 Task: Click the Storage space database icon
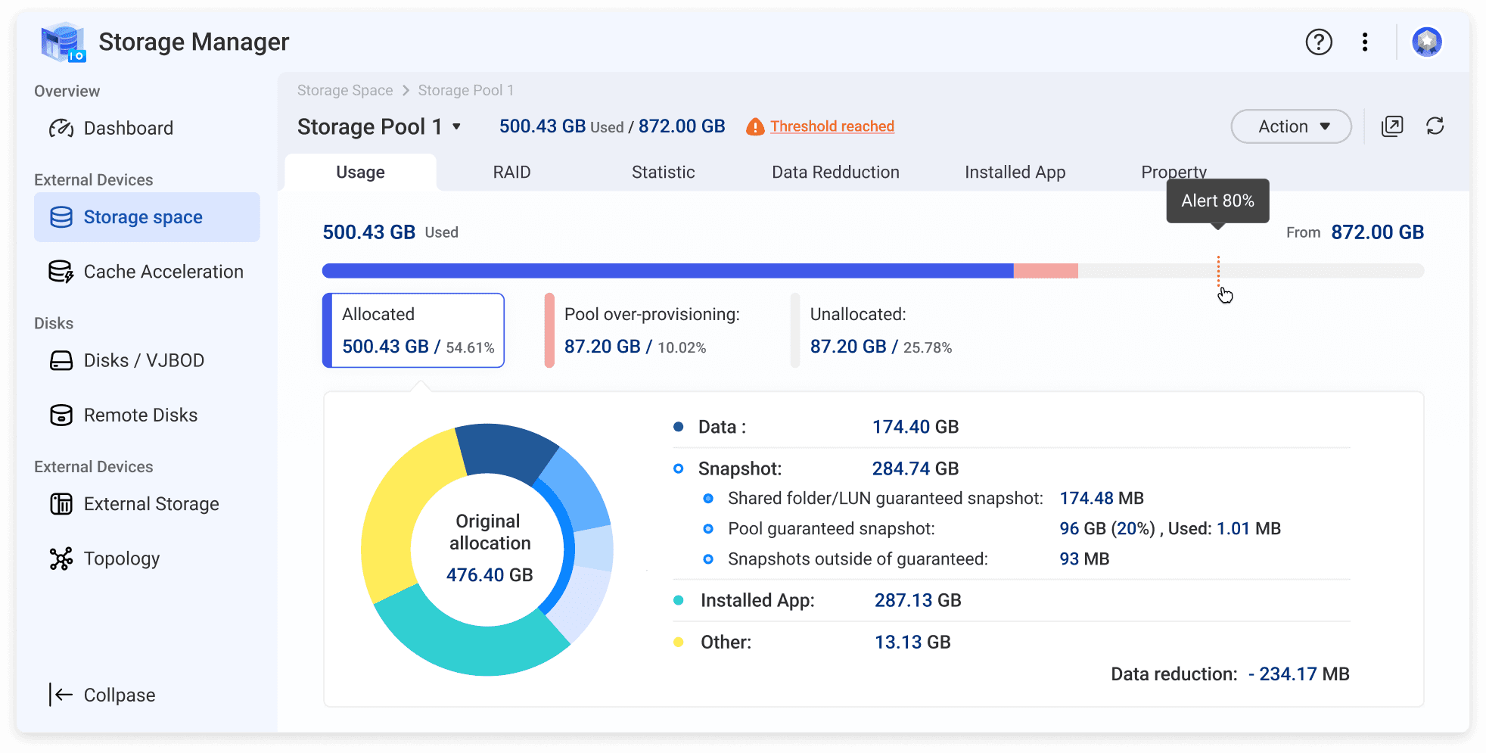coord(61,217)
